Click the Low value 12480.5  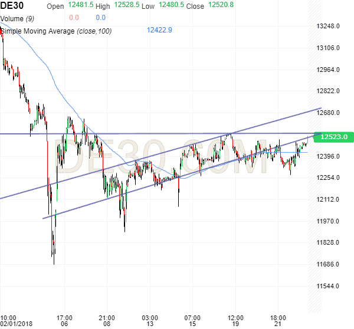pyautogui.click(x=172, y=6)
